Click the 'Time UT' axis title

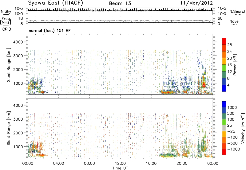pyautogui.click(x=120, y=168)
